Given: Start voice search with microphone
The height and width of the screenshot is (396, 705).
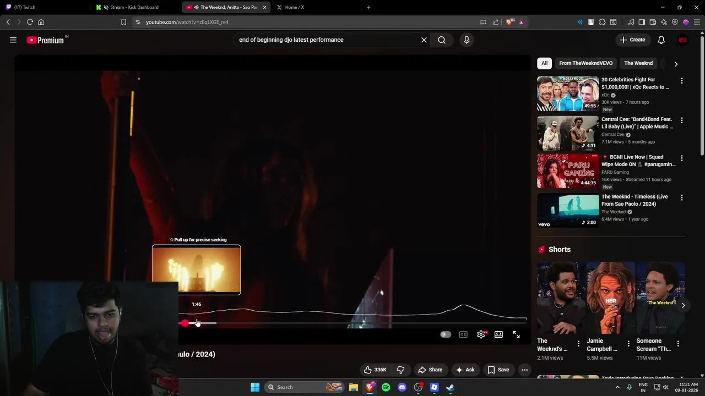Looking at the screenshot, I should 467,40.
